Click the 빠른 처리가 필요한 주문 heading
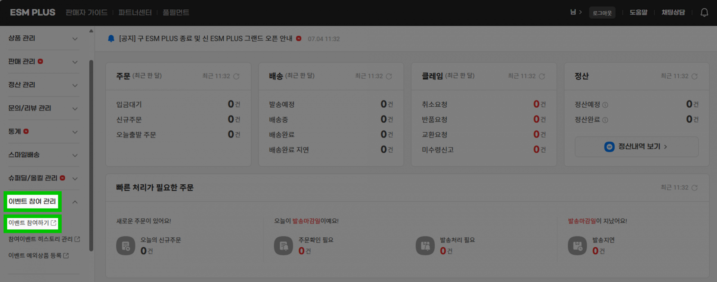Image resolution: width=717 pixels, height=282 pixels. (155, 188)
